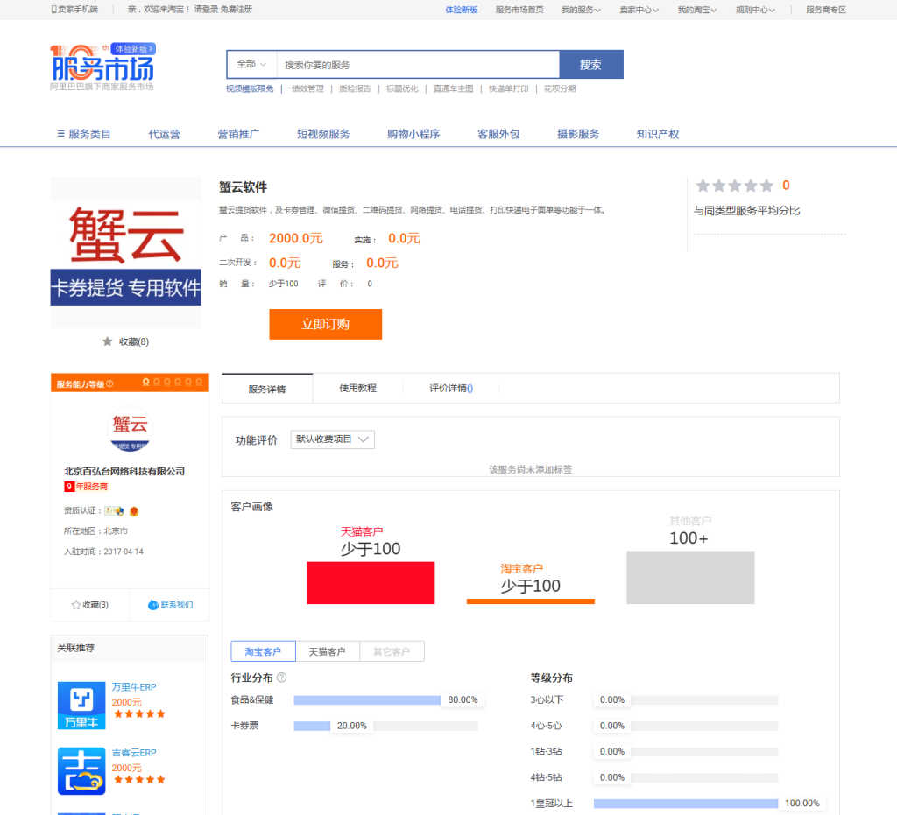897x815 pixels.
Task: Click the 搜索你要的服务 search field
Action: point(418,65)
